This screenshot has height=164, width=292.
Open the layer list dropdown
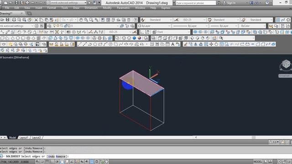[117, 26]
